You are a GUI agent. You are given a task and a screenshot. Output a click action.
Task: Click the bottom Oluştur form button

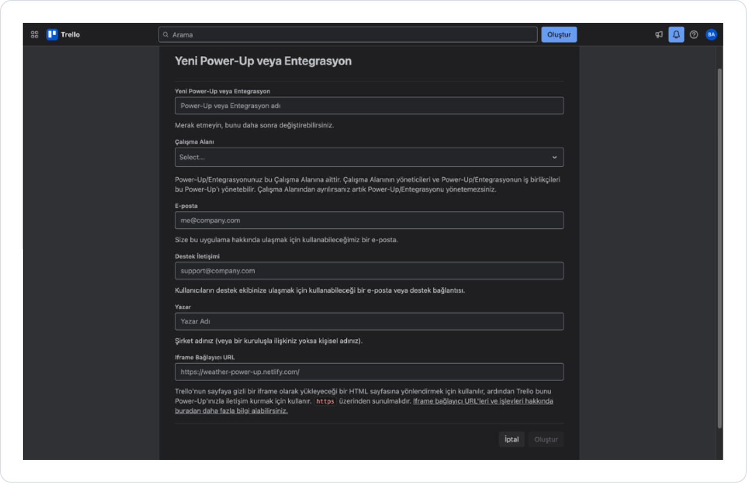546,439
